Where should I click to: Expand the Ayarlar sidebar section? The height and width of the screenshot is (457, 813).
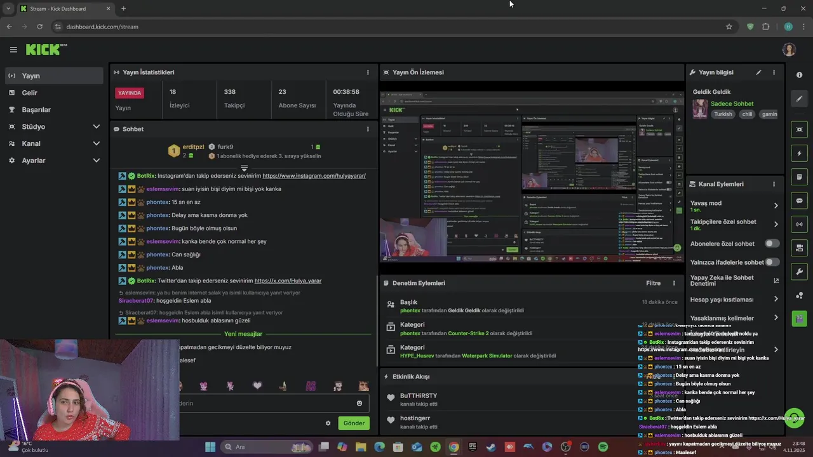[97, 161]
